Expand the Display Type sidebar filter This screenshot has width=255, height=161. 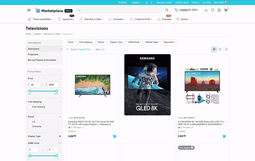pos(60,136)
